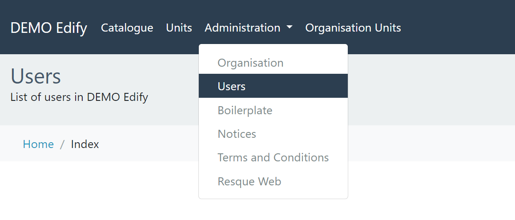This screenshot has height=220, width=515.
Task: Click the slash separator in the breadcrumb
Action: click(x=62, y=144)
